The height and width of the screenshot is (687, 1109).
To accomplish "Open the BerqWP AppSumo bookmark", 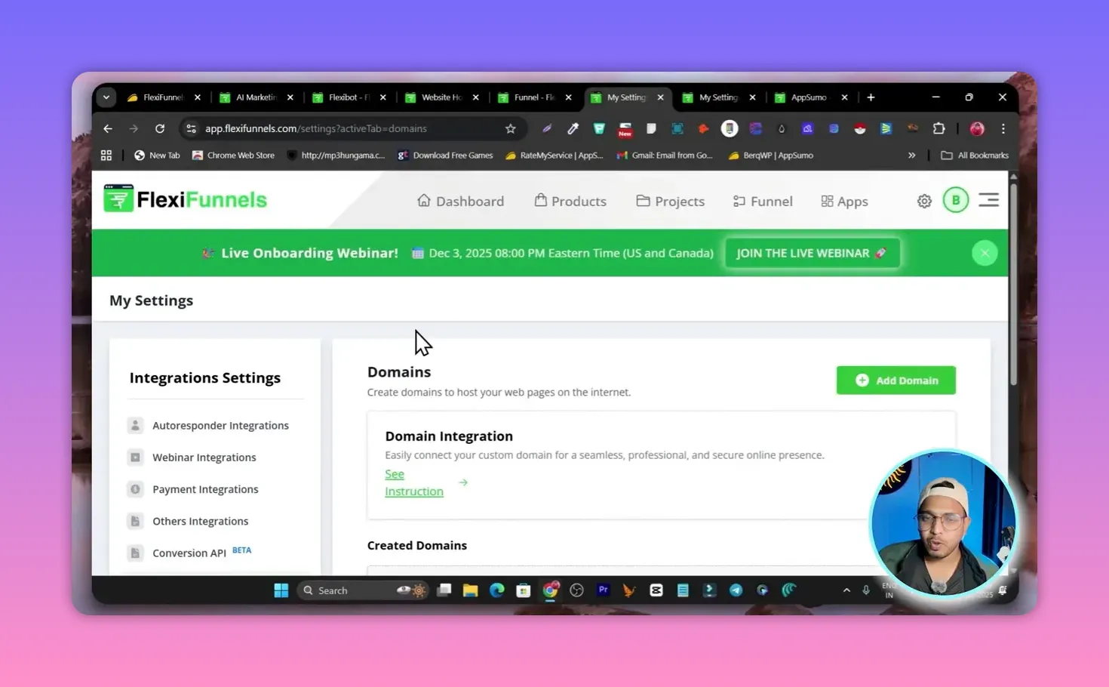I will [770, 156].
